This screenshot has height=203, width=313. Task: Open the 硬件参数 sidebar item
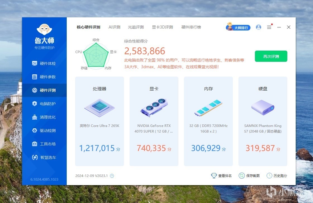coord(44,77)
